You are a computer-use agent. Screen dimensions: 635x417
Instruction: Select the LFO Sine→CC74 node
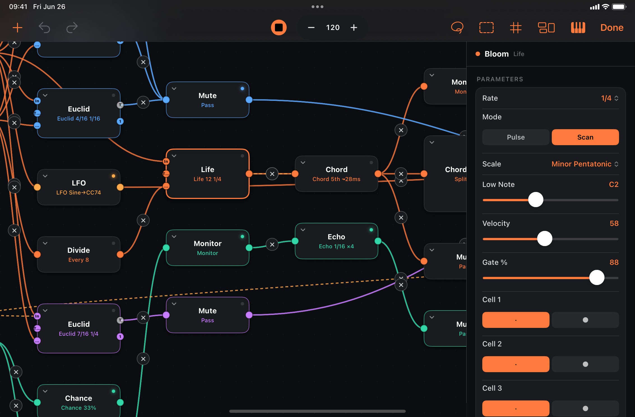pyautogui.click(x=79, y=187)
